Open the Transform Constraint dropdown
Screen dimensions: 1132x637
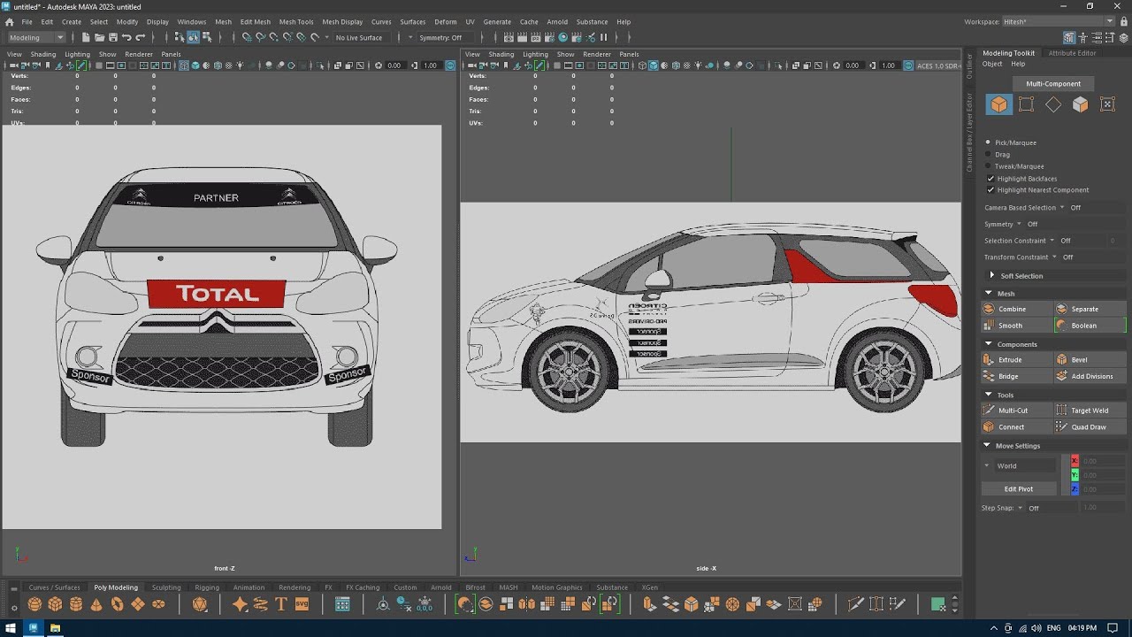[1054, 257]
